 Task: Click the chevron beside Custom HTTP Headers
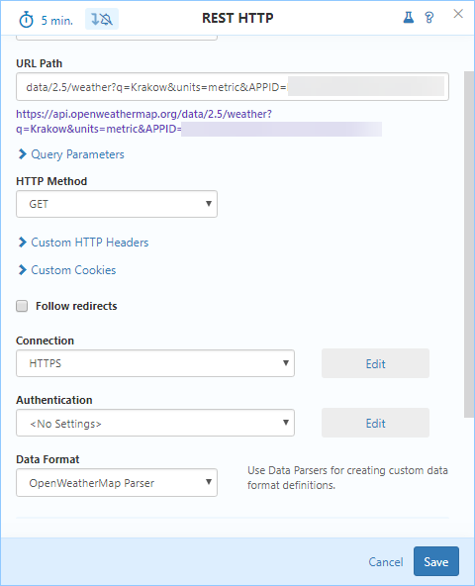click(x=23, y=243)
